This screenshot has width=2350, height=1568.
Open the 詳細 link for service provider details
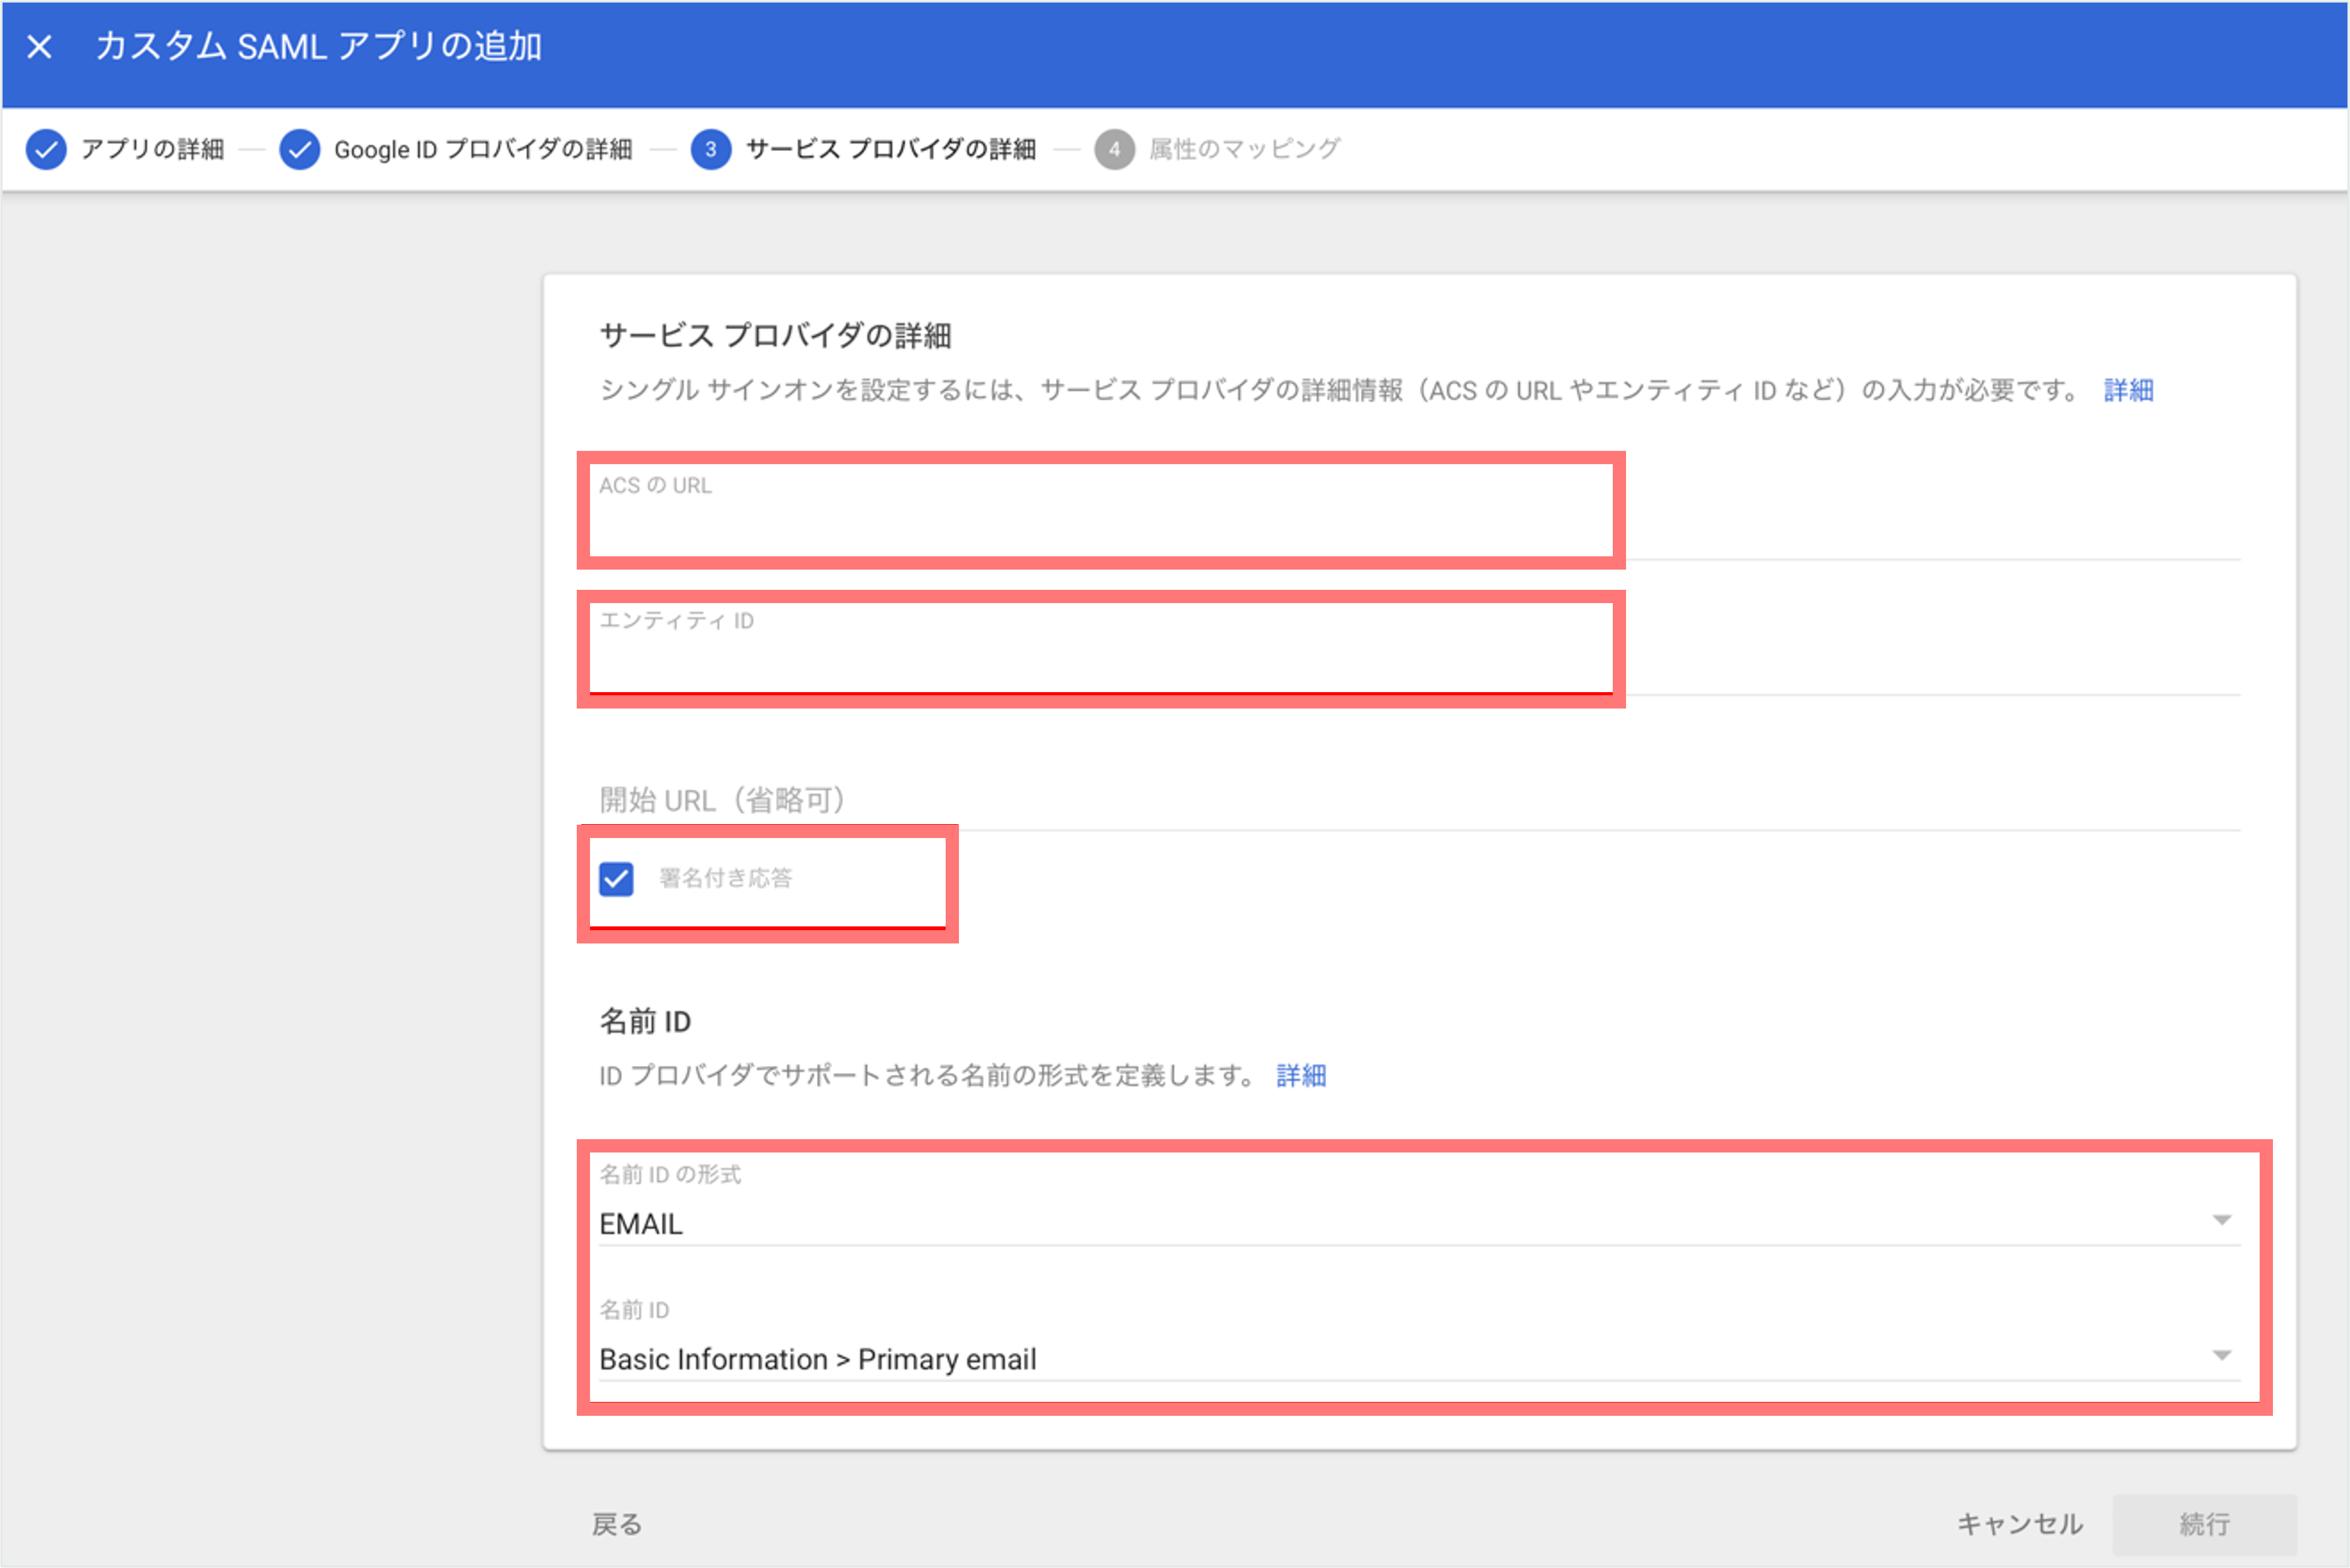[x=2128, y=390]
